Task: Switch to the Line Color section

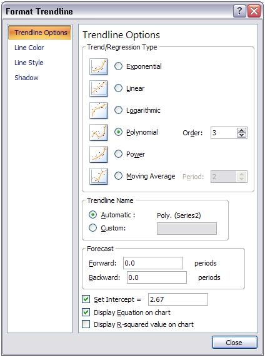Action: (29, 48)
